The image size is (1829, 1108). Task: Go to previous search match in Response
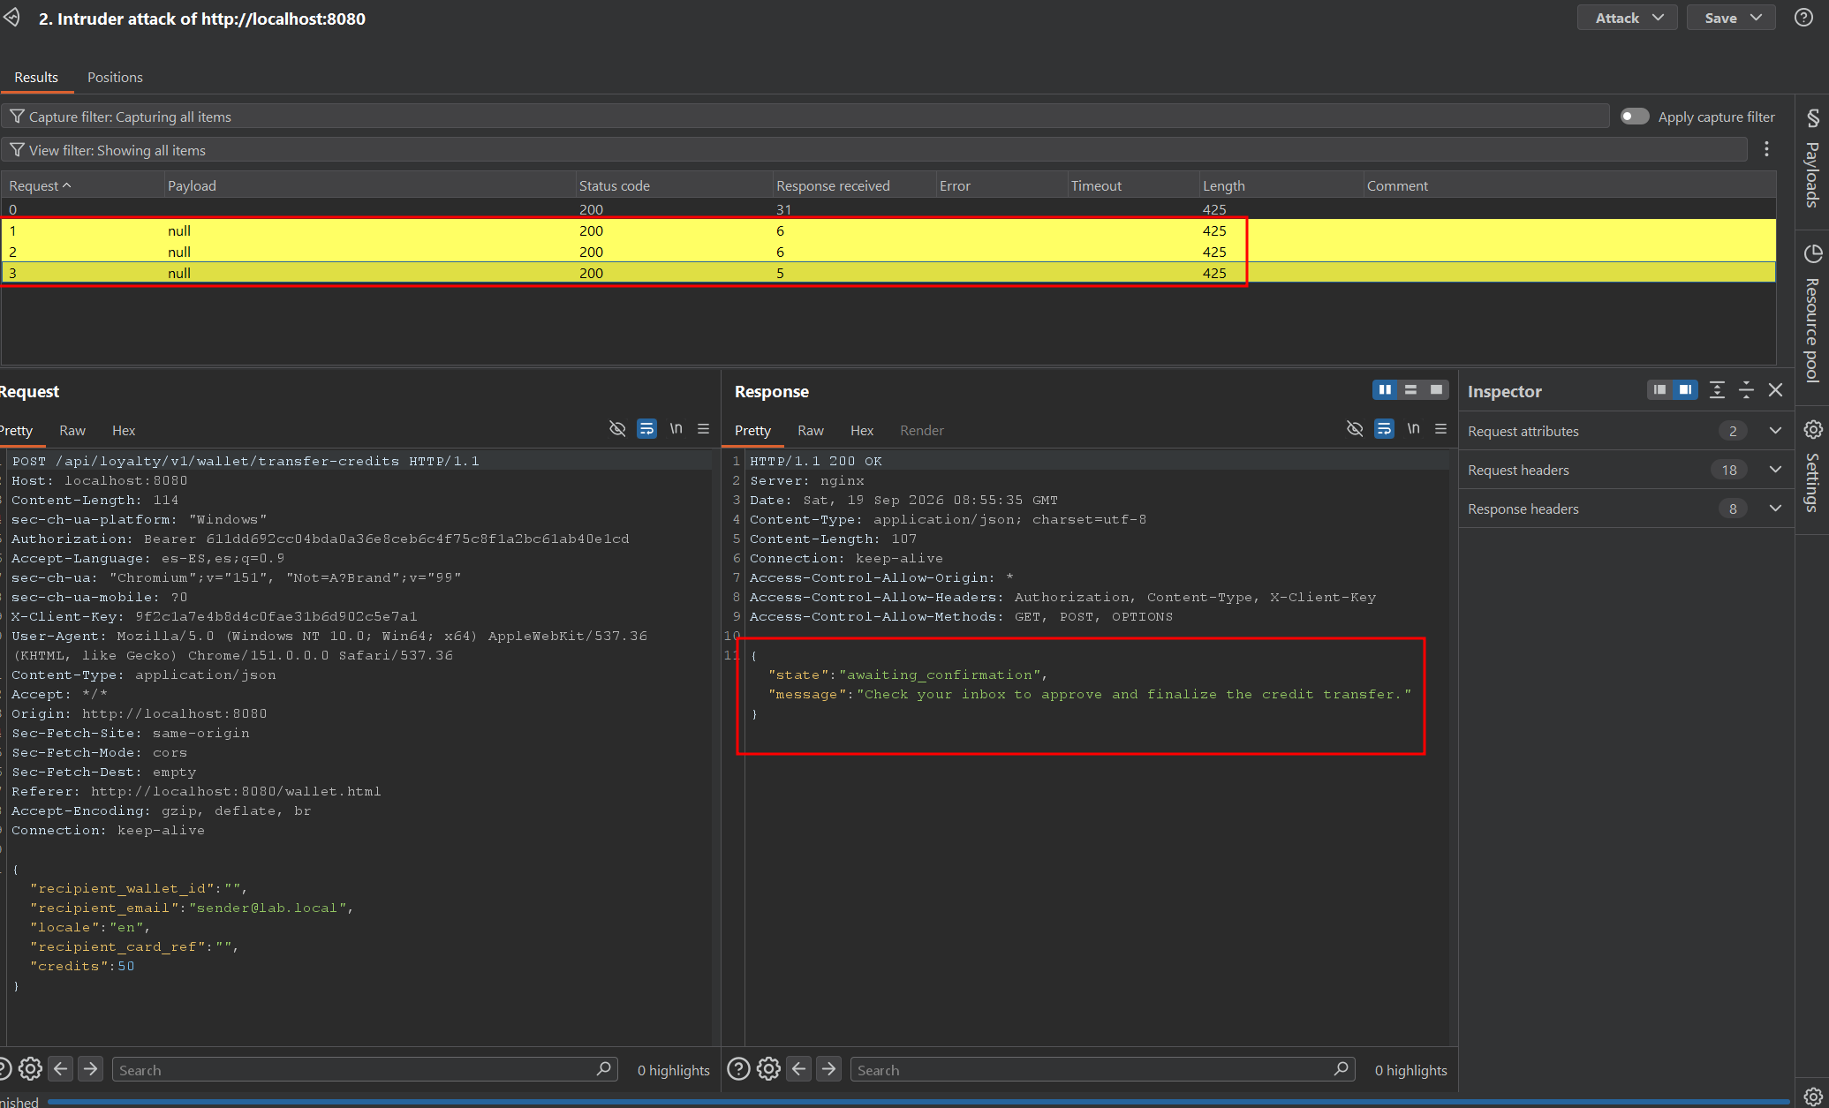point(799,1069)
